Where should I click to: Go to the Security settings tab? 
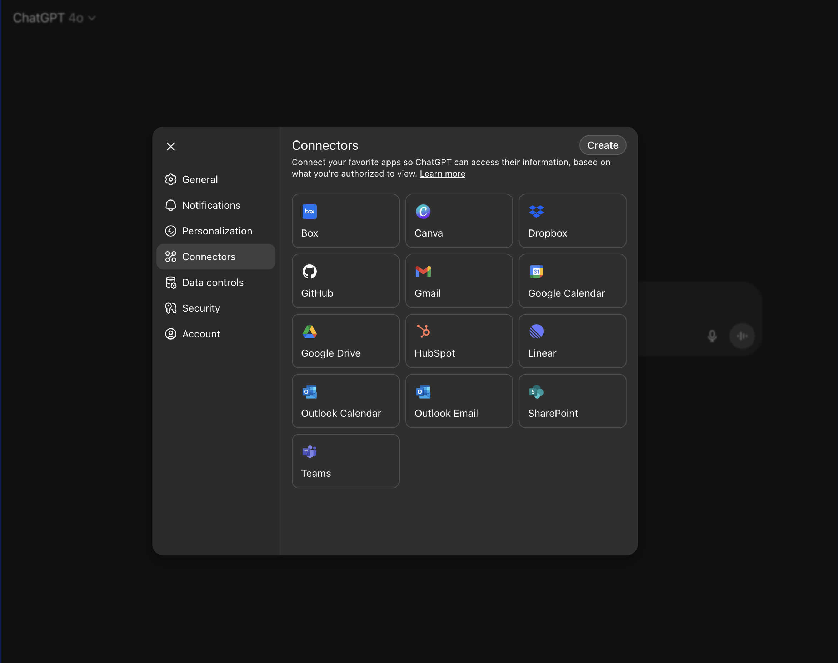(216, 308)
